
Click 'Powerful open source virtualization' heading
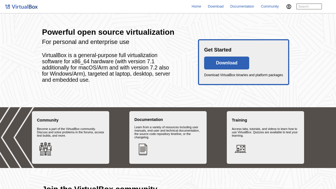(108, 32)
